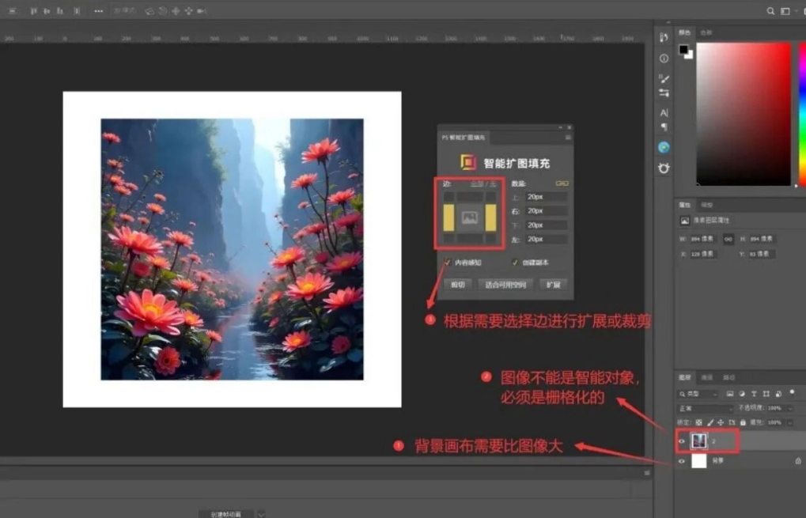The height and width of the screenshot is (518, 806).
Task: Click the 扩展 button
Action: pyautogui.click(x=553, y=285)
